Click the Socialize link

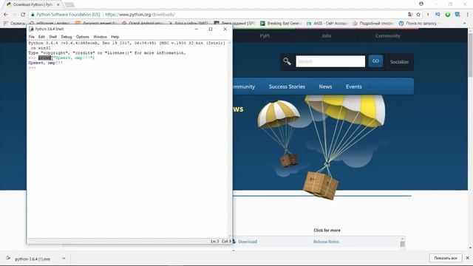click(x=399, y=62)
